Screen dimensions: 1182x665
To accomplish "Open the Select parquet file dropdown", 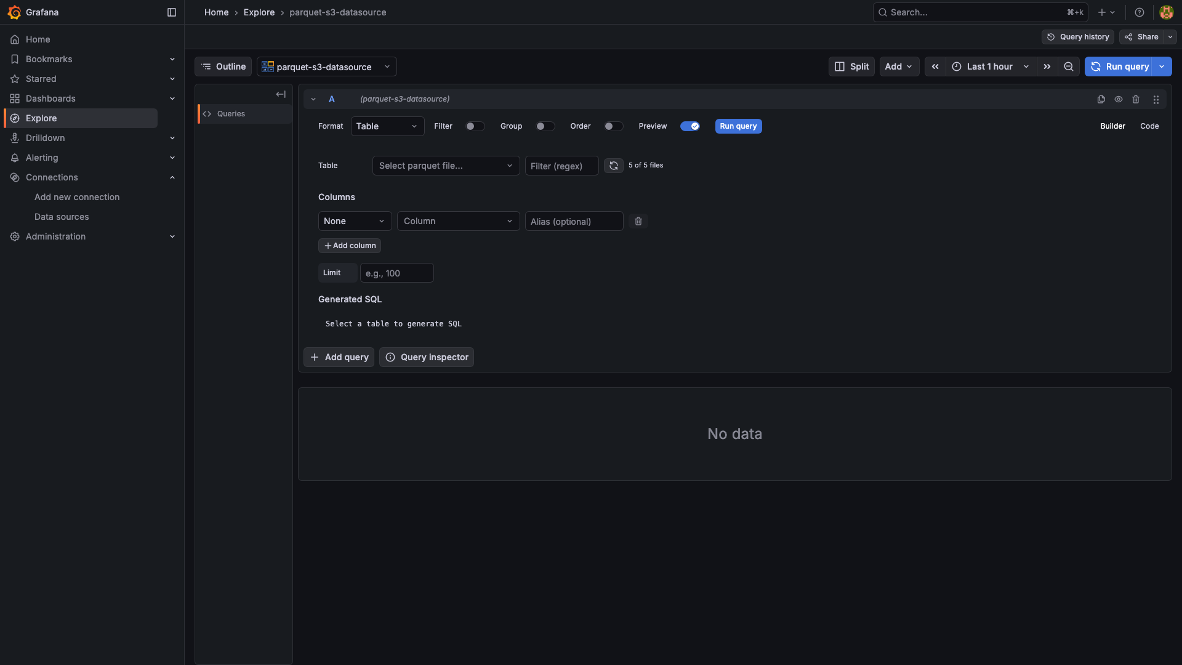I will pyautogui.click(x=446, y=166).
